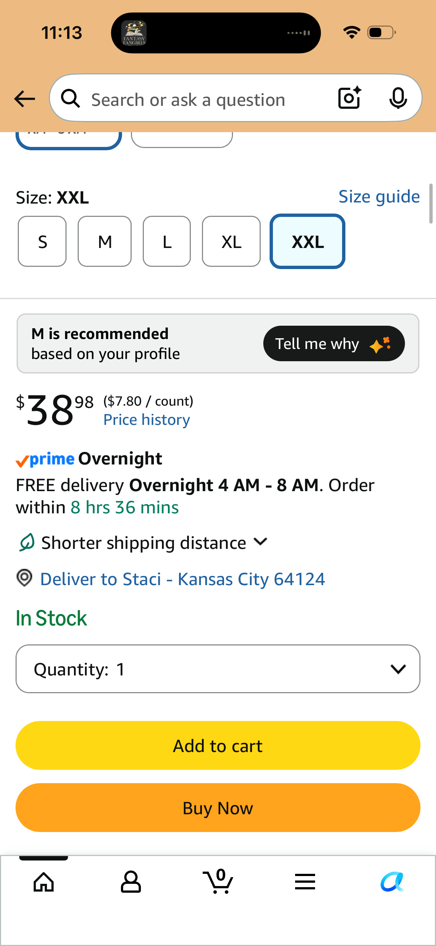Open the Size guide link
Viewport: 436px width, 946px height.
[x=379, y=197]
